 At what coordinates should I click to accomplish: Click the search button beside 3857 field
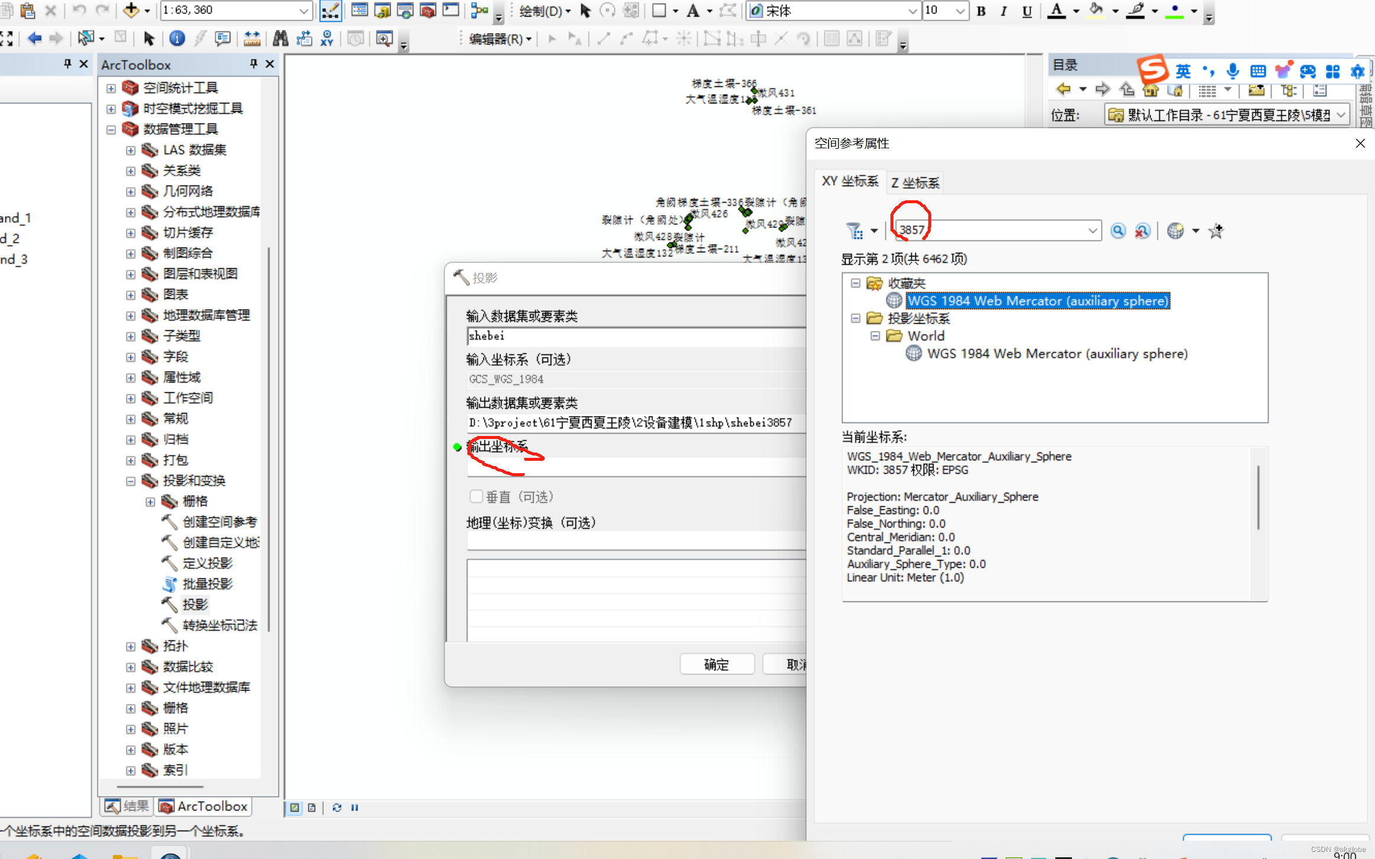coord(1117,231)
